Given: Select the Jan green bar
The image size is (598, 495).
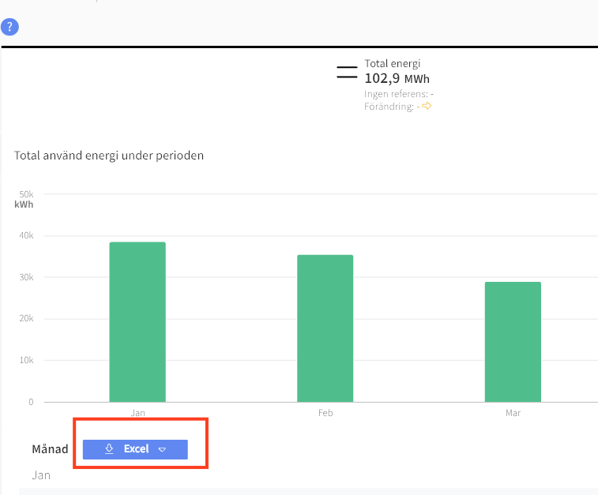Looking at the screenshot, I should click(137, 322).
